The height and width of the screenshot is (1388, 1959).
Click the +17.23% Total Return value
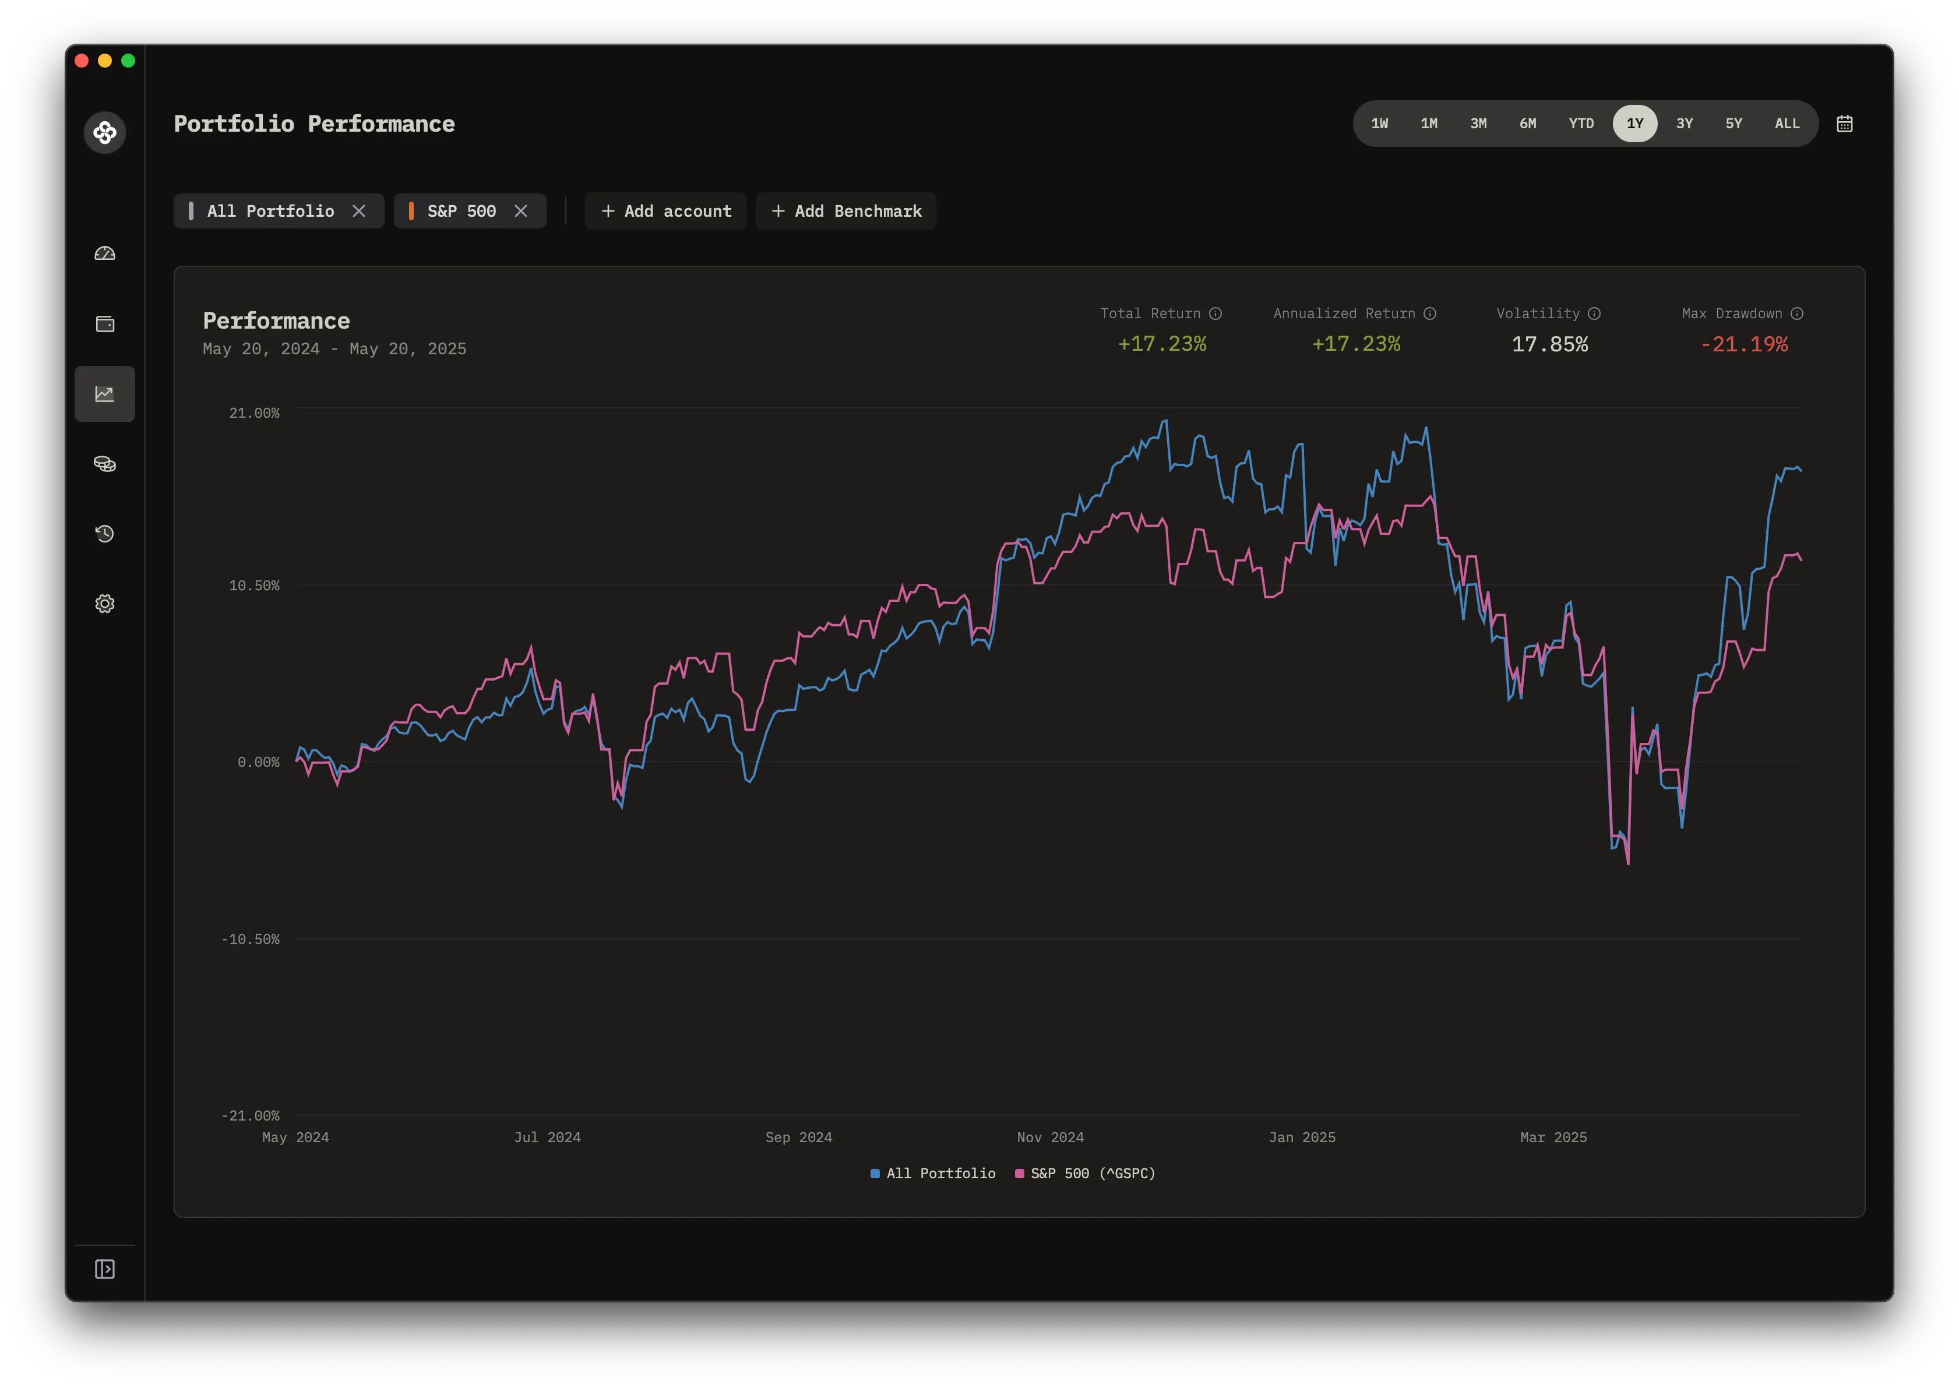tap(1162, 344)
